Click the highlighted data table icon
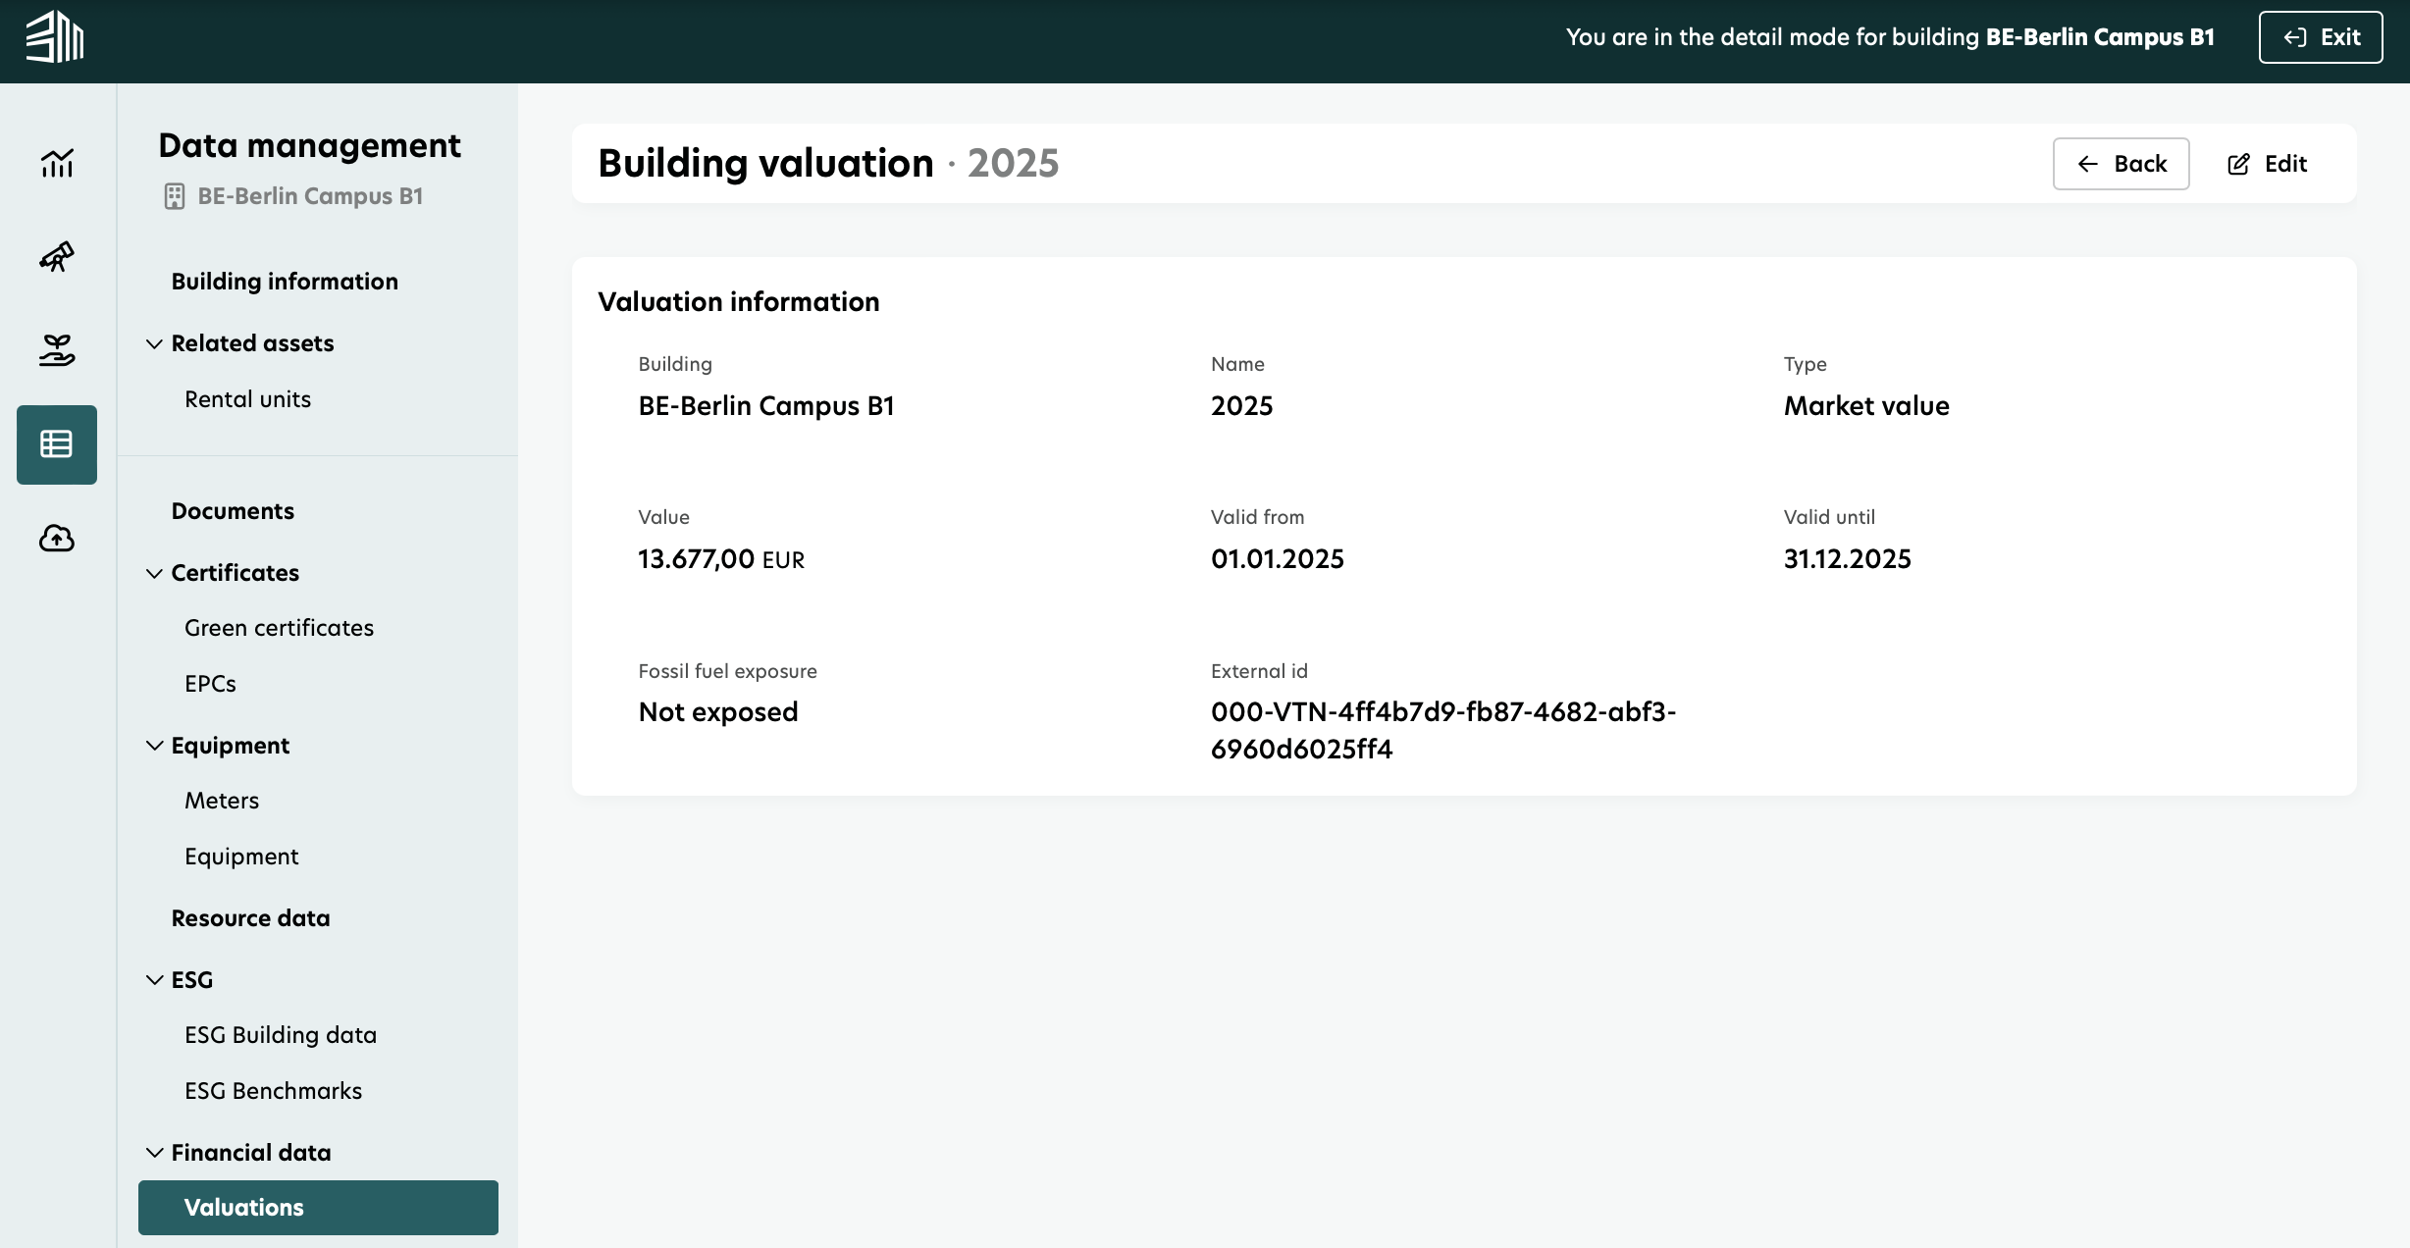 point(56,443)
